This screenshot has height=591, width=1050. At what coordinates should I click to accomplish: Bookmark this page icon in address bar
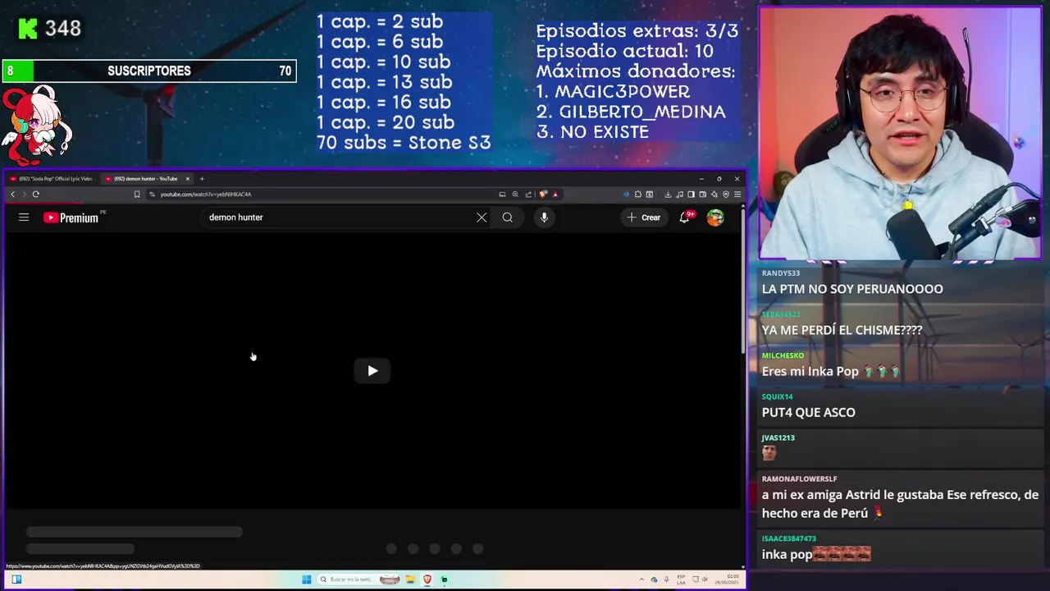[x=137, y=195]
